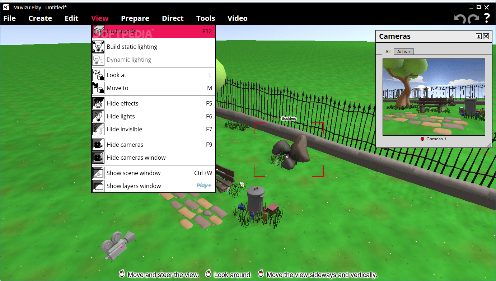Open the Edit menu
496x281 pixels.
[x=71, y=18]
